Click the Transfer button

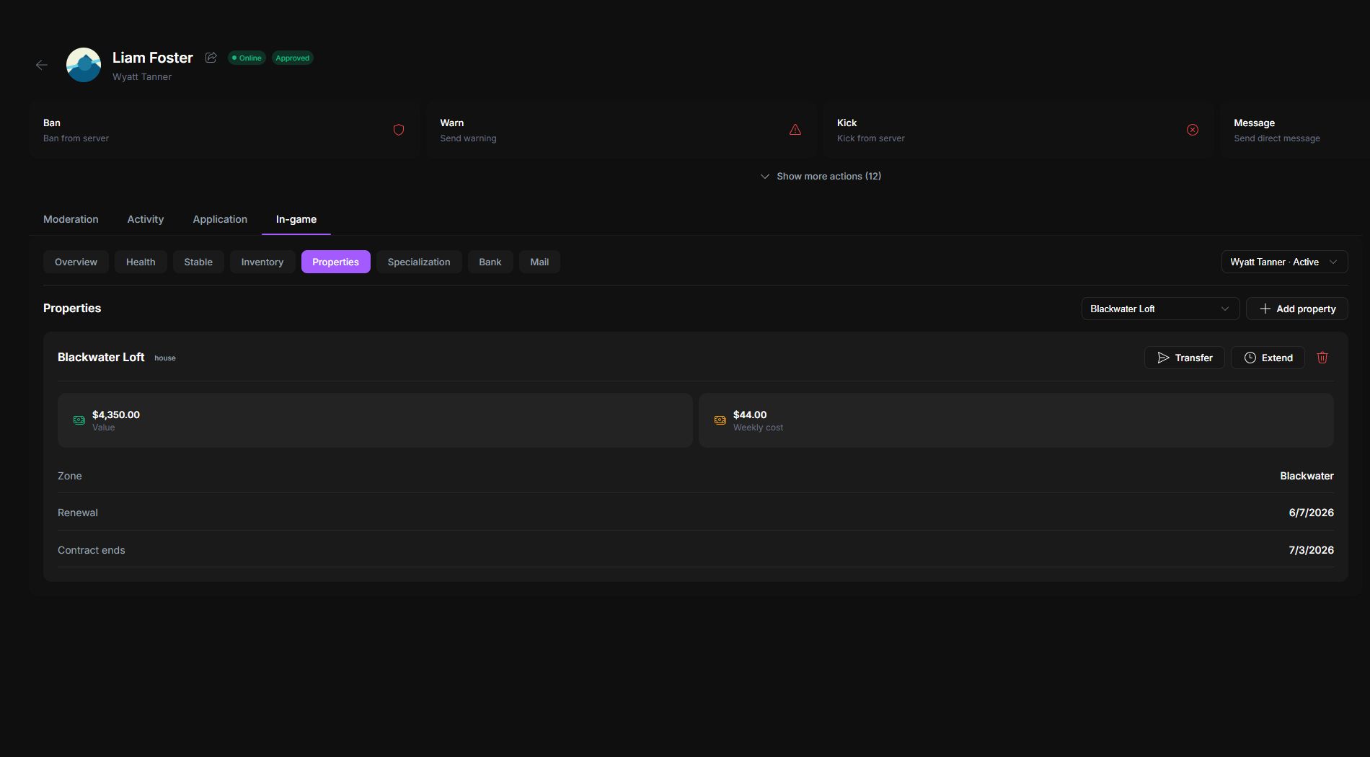click(1185, 358)
